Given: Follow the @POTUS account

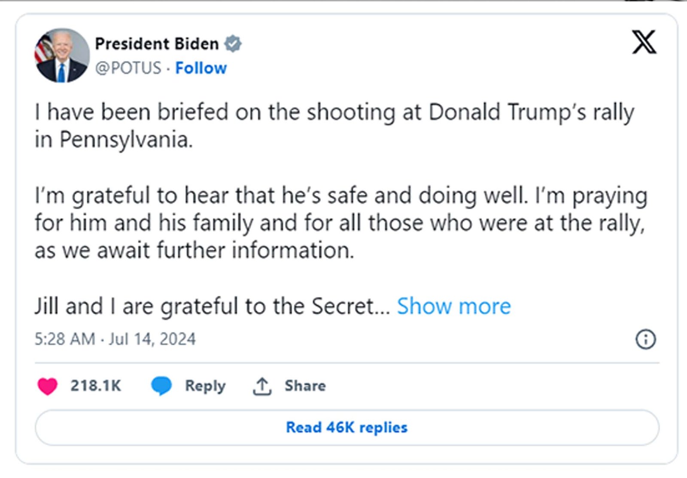Looking at the screenshot, I should pyautogui.click(x=201, y=68).
